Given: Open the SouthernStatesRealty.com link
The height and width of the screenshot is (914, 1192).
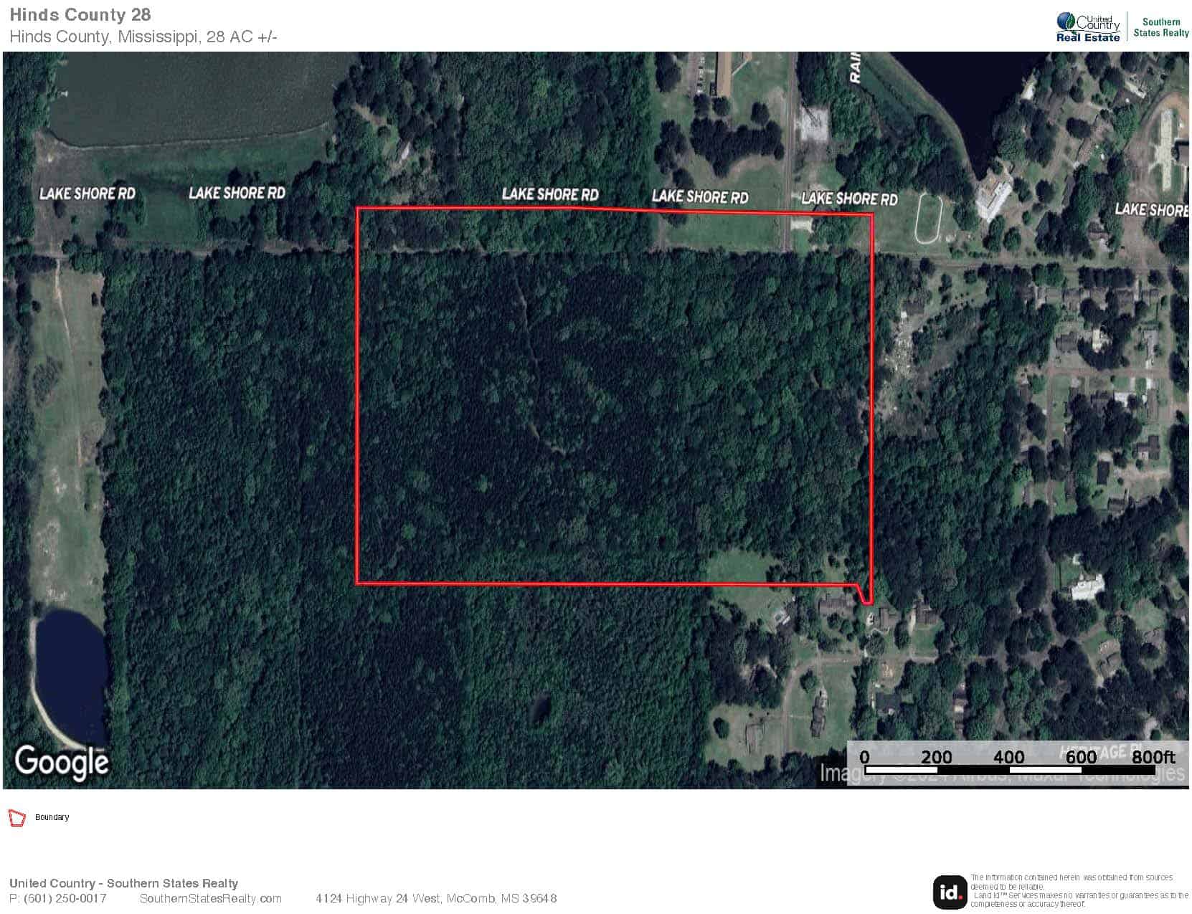Looking at the screenshot, I should [x=211, y=898].
